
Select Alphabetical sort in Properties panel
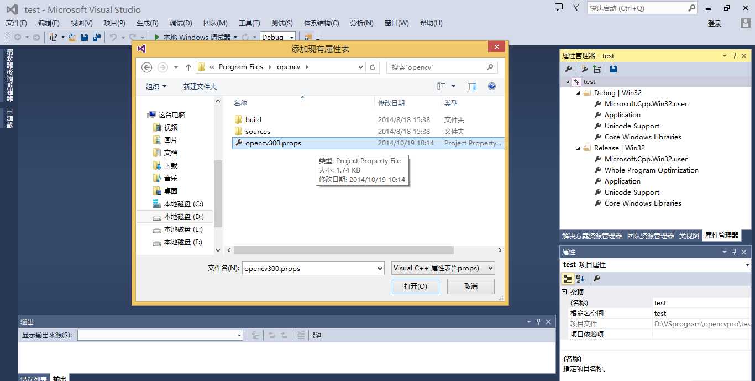[x=580, y=279]
